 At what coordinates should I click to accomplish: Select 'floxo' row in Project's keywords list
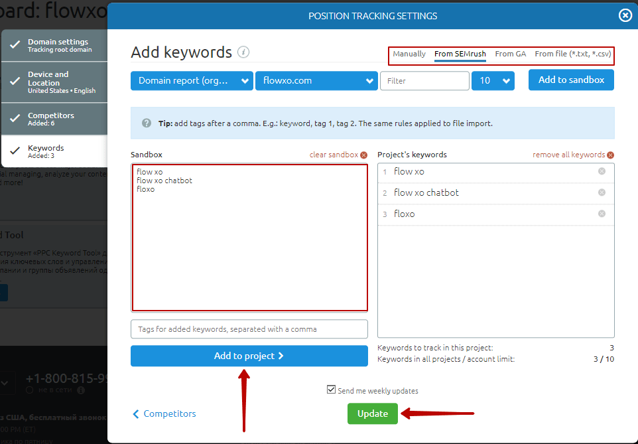point(495,214)
